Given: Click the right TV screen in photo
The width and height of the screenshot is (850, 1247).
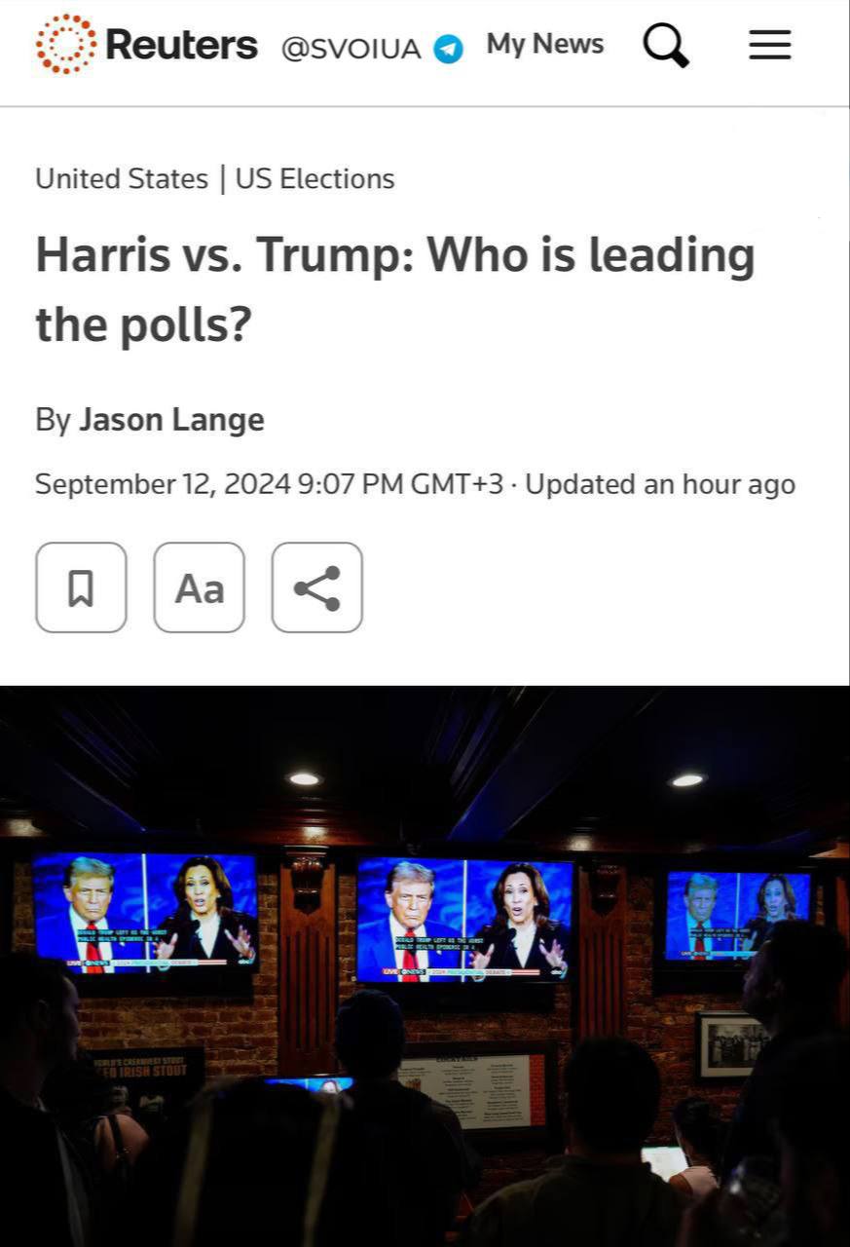Looking at the screenshot, I should [x=738, y=915].
